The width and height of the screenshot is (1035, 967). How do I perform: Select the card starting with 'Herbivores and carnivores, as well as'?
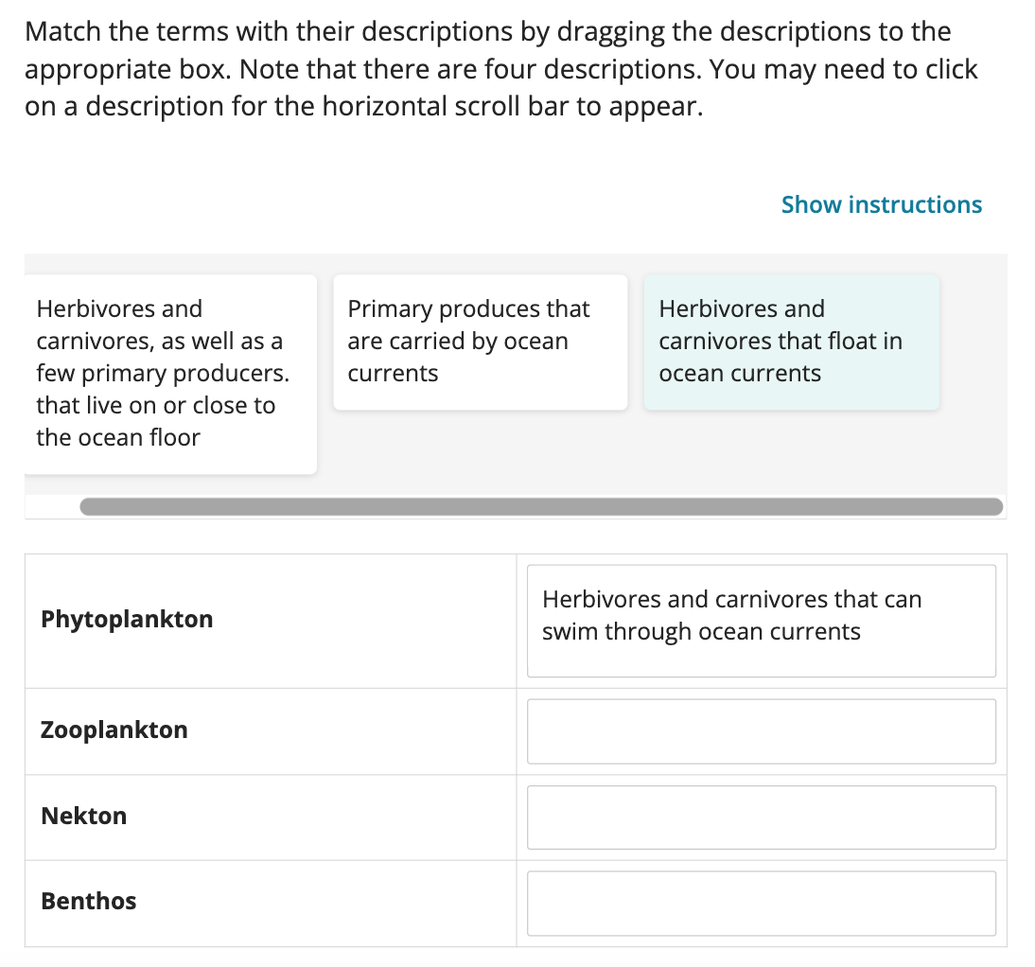point(168,373)
